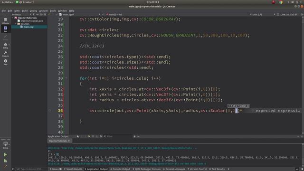
Task: Click the editor vertical scrollbar
Action: click(x=303, y=75)
